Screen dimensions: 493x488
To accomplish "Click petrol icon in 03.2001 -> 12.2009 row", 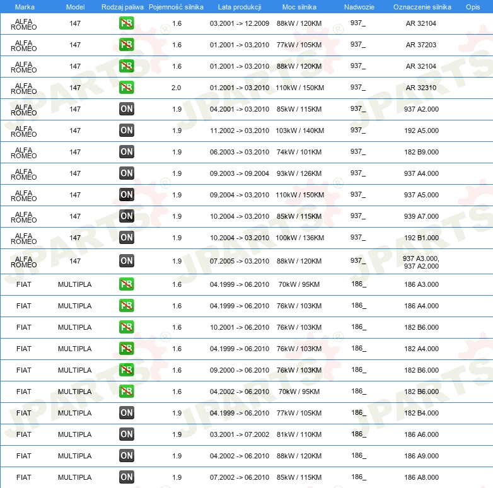I will point(126,23).
